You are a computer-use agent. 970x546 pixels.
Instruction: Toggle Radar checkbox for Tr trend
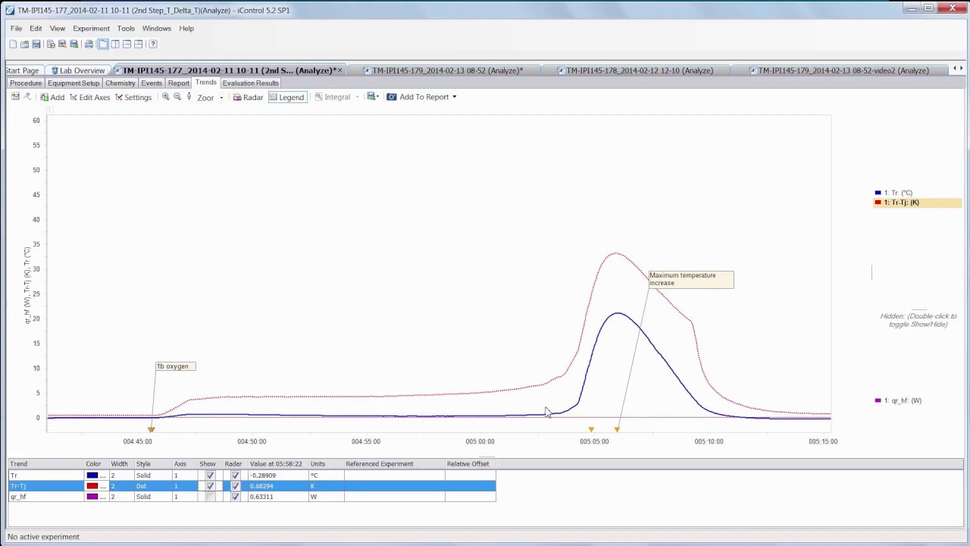point(235,475)
